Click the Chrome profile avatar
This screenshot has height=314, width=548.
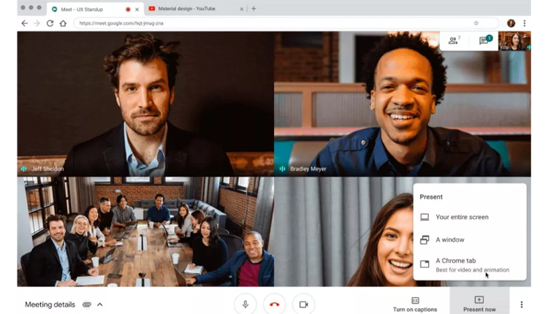click(x=511, y=23)
